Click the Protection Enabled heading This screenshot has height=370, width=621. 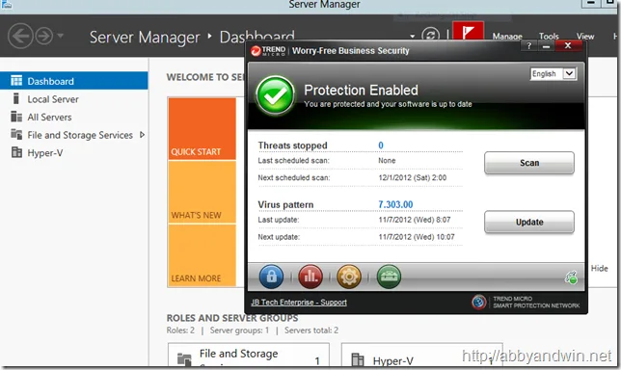click(361, 91)
